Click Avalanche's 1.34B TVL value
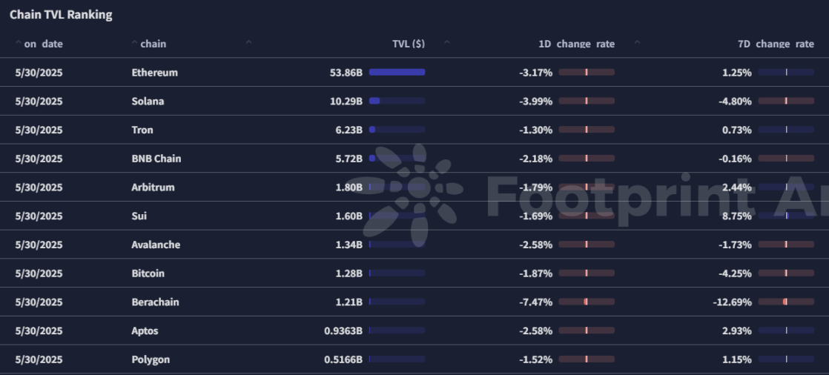 (349, 245)
